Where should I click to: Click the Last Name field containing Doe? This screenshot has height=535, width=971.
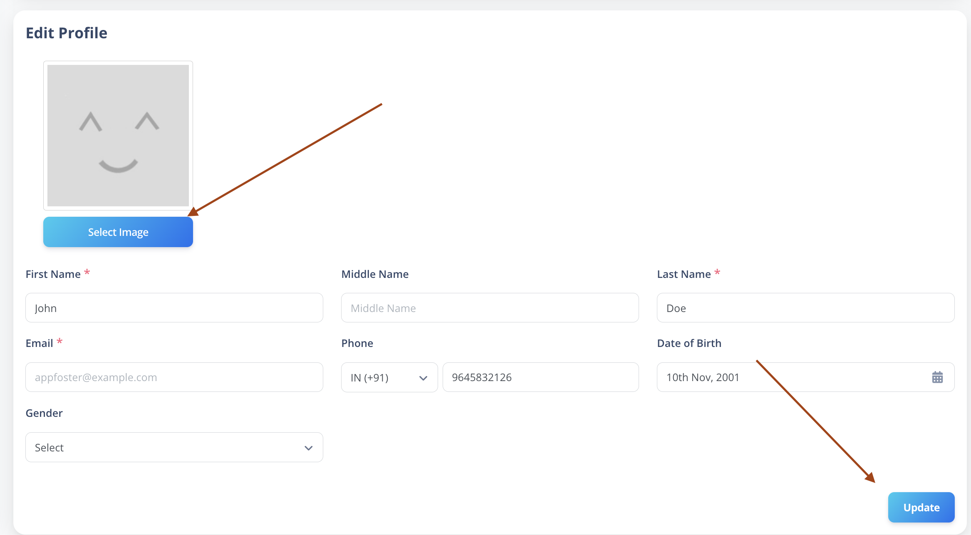[806, 308]
